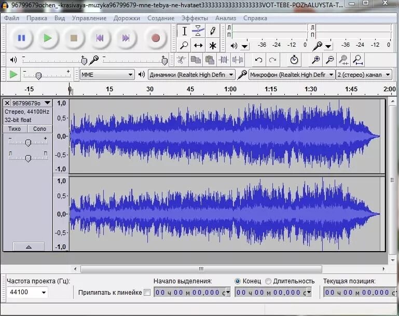Open the playback meter dropdown arrow
The height and width of the screenshot is (316, 399).
(x=244, y=46)
